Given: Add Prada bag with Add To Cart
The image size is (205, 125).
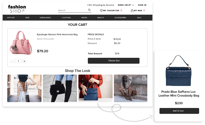Looking at the screenshot, I should 179,111.
